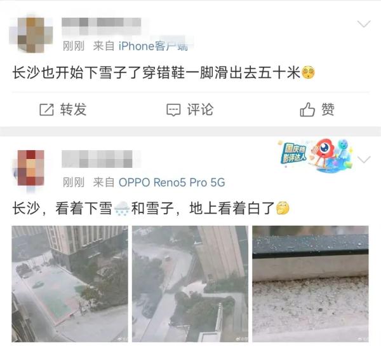Click the comment (评论) speech bubble icon

pyautogui.click(x=173, y=110)
